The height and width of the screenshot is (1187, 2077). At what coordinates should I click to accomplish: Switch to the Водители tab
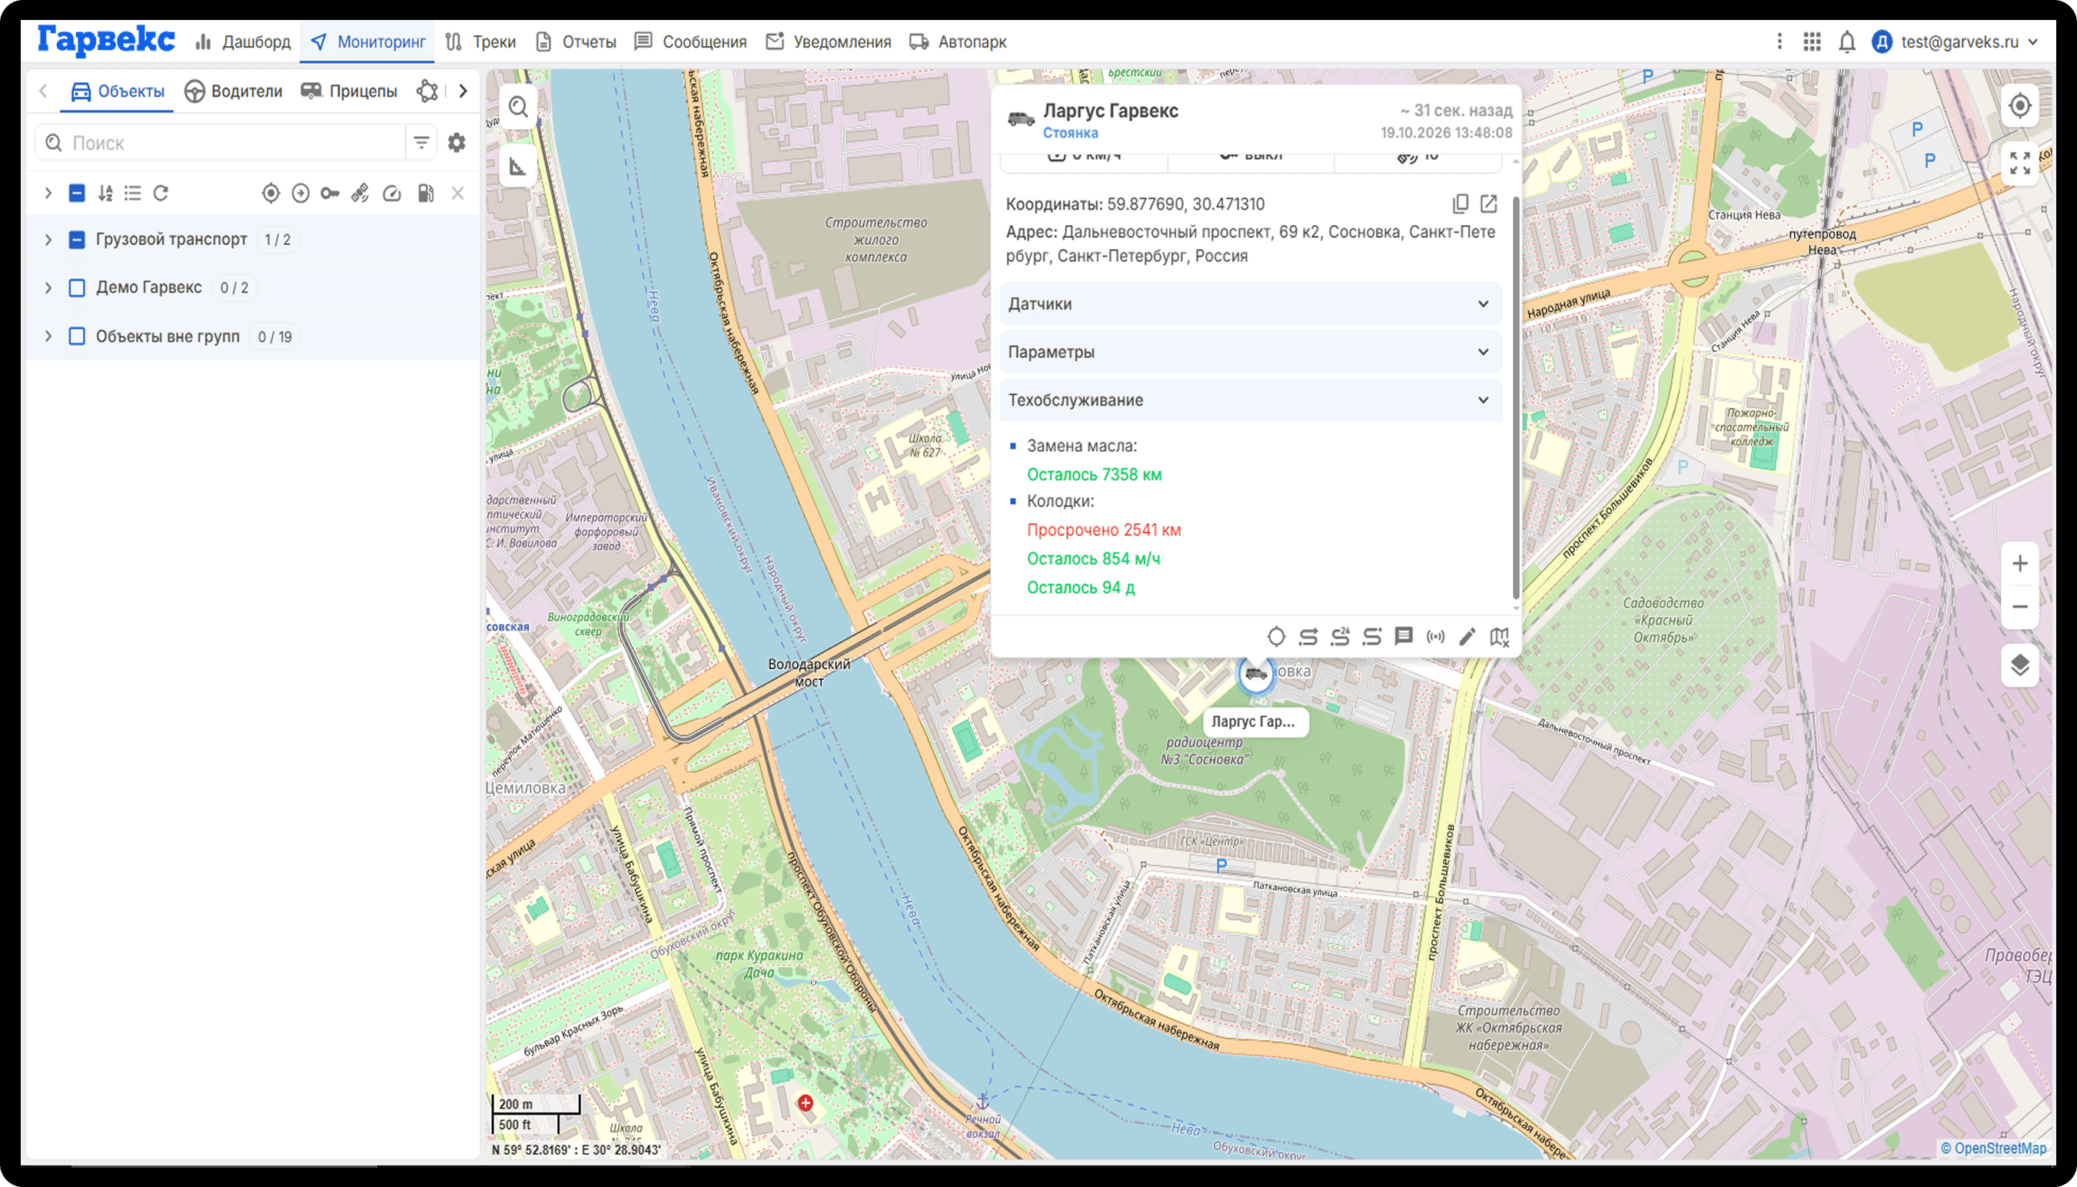click(x=234, y=91)
